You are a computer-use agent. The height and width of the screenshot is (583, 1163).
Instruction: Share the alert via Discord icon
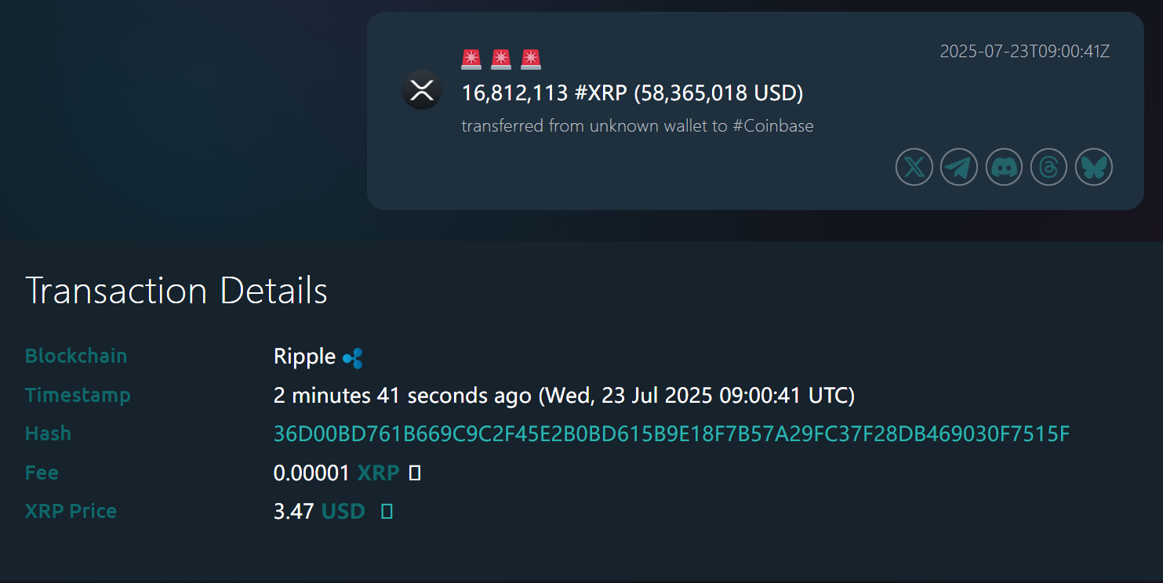(x=1004, y=167)
